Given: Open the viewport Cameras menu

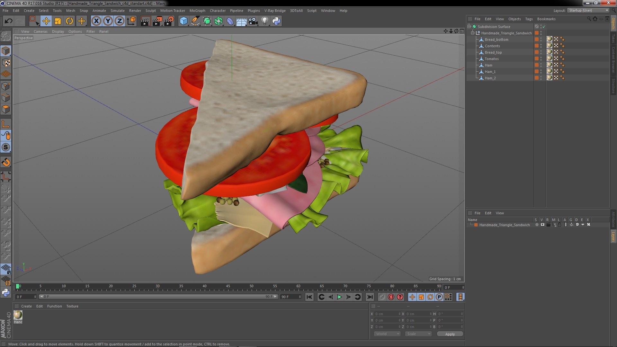Looking at the screenshot, I should click(x=40, y=31).
